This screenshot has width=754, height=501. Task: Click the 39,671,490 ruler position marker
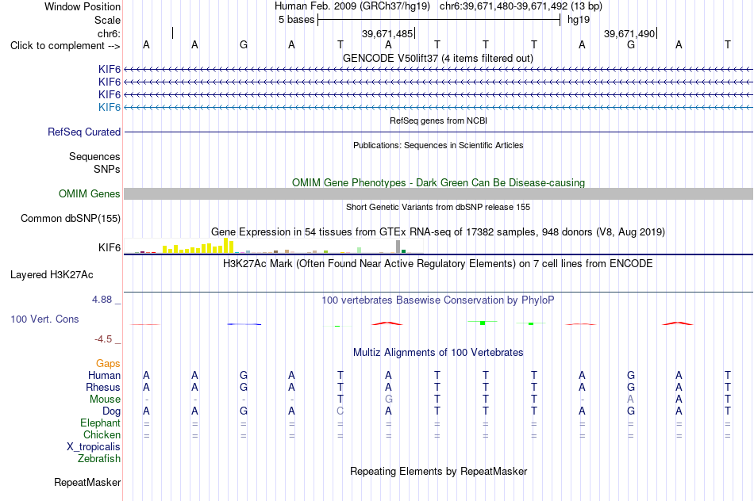click(x=629, y=33)
